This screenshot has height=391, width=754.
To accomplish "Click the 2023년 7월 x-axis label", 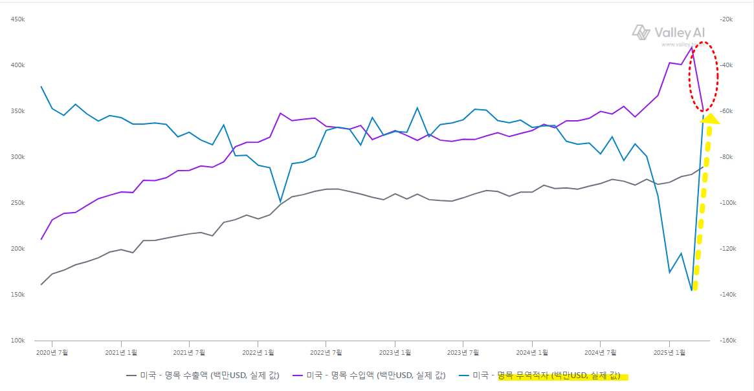I will [x=463, y=352].
